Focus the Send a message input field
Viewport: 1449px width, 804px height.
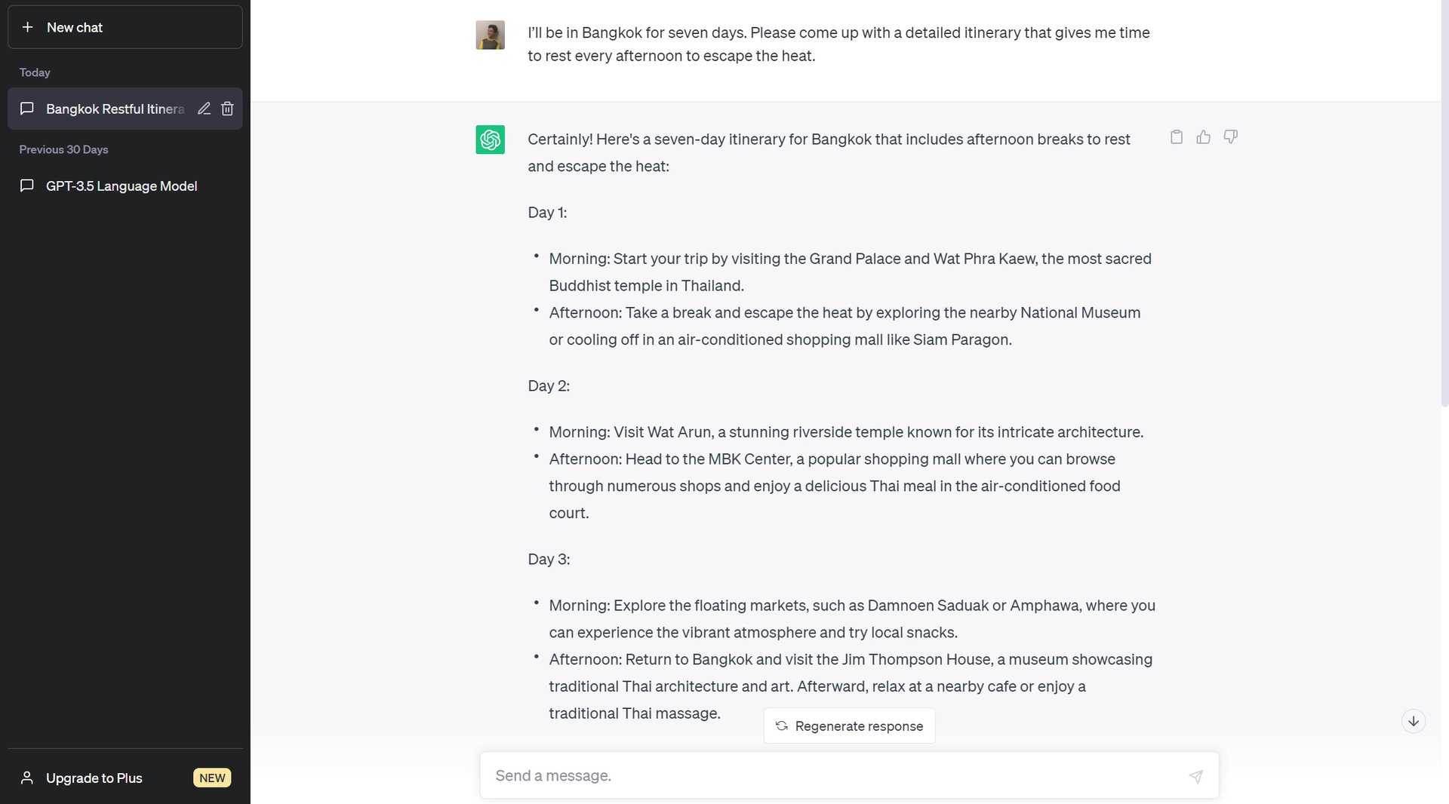[830, 775]
